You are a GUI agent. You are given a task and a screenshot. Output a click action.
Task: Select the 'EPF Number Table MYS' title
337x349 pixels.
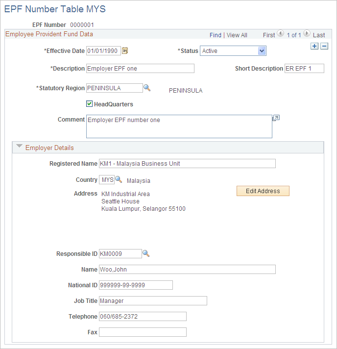pyautogui.click(x=55, y=9)
